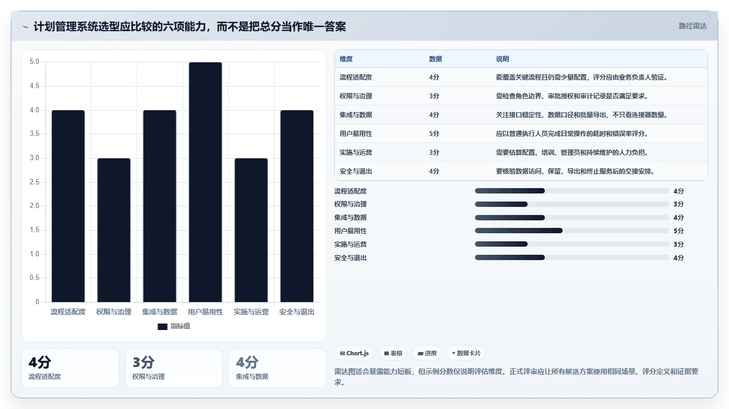729x409 pixels.
Task: Click the footer note starting with 雷达图适合暴露能力短板
Action: tap(516, 377)
